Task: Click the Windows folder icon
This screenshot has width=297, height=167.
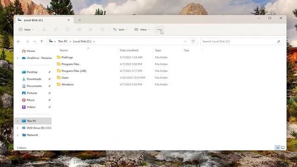Action: 59,84
